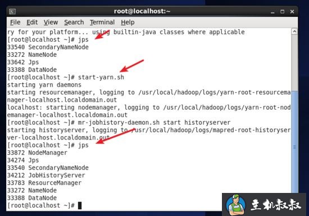Open the Help menu
This screenshot has width=309, height=216.
point(128,22)
